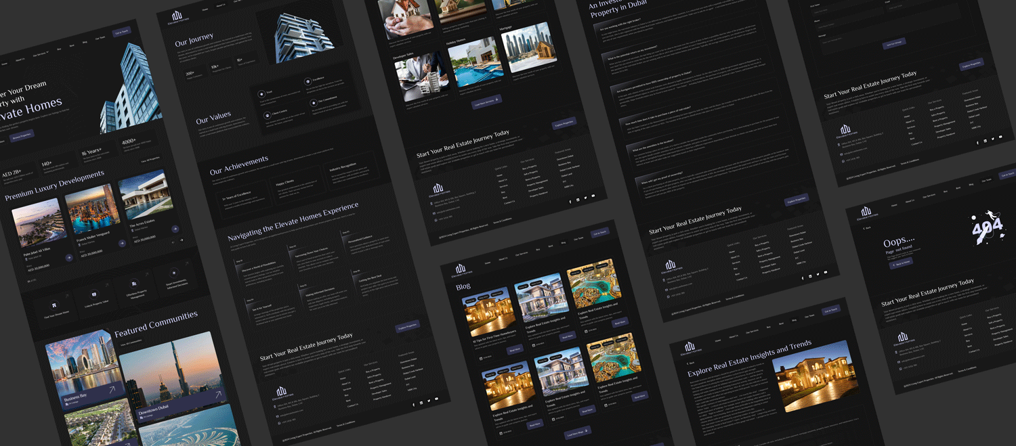Click round arrow button on Franck Muller Vanguard
Viewport: 1016px width, 446px height.
pyautogui.click(x=122, y=243)
